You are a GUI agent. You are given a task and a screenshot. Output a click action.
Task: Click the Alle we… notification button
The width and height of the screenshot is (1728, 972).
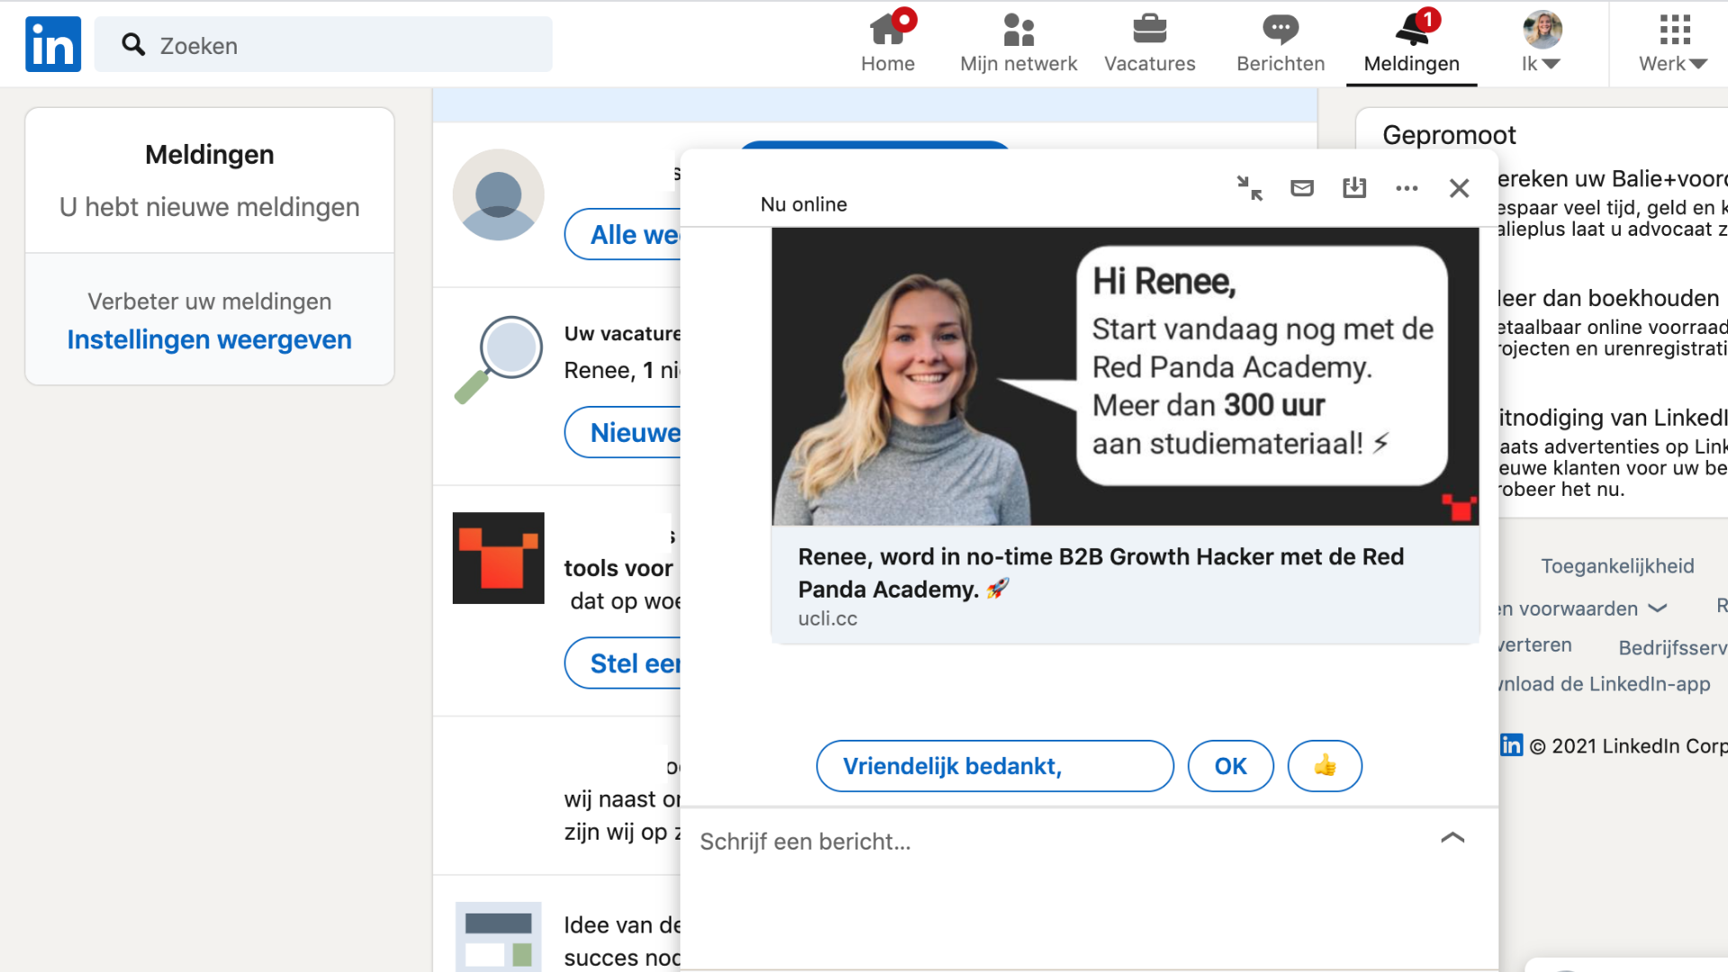(x=623, y=234)
